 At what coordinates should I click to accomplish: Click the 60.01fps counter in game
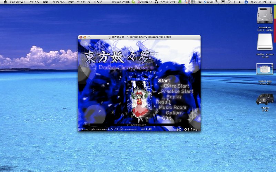tap(187, 130)
